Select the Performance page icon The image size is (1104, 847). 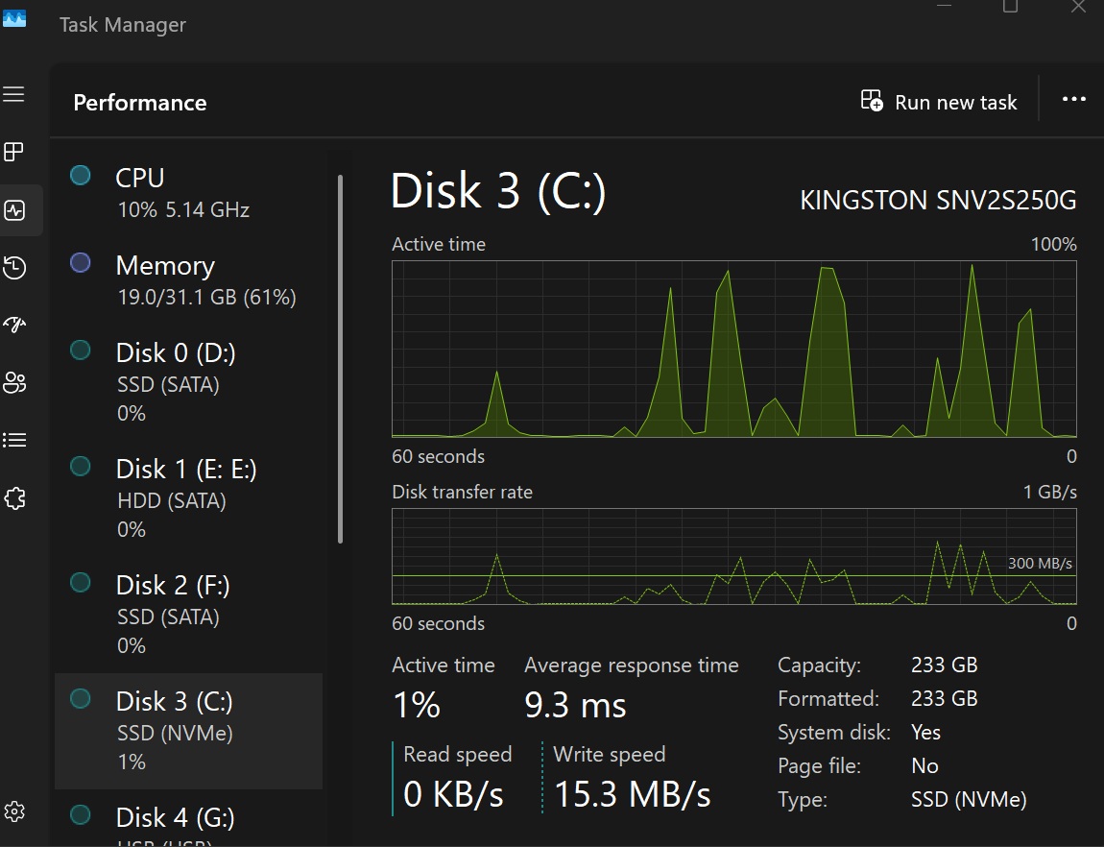14,210
